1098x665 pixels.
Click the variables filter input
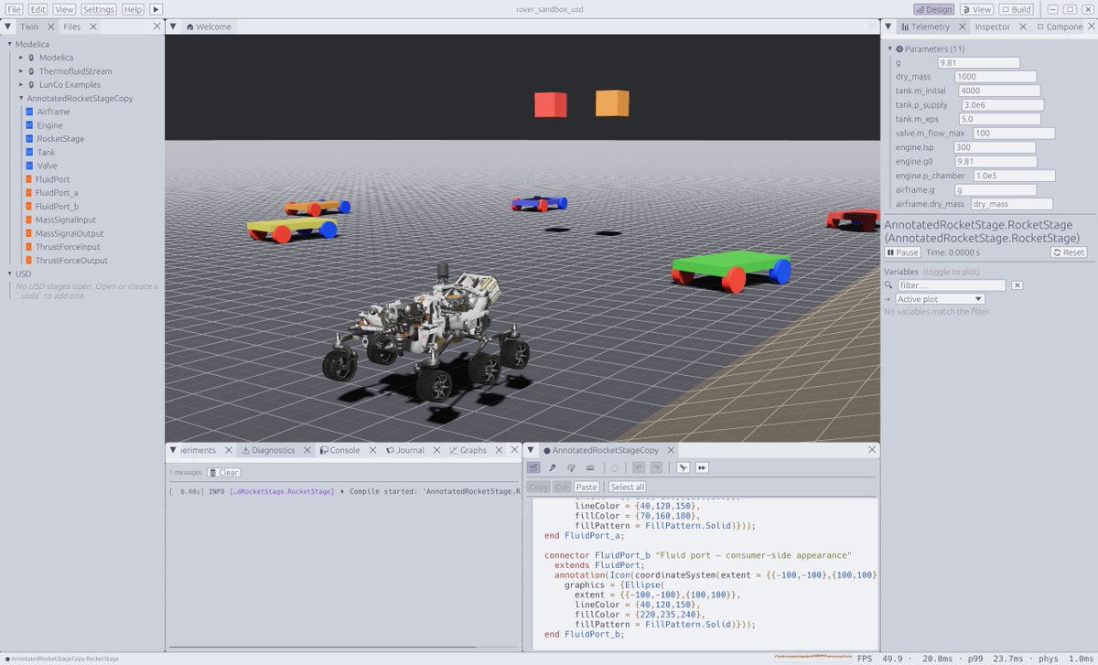pyautogui.click(x=951, y=285)
